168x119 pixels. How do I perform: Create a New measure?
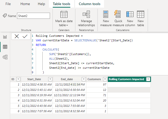tap(106, 19)
